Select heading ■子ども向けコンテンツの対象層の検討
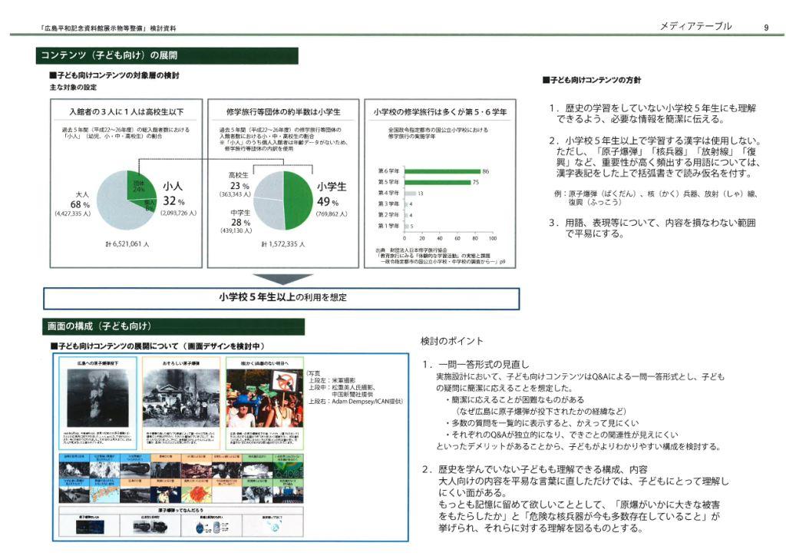The image size is (786, 556). (114, 75)
